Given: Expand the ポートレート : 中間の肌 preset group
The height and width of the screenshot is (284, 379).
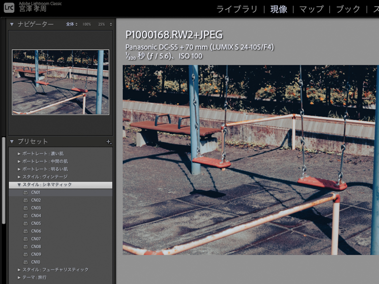Looking at the screenshot, I should 19,161.
